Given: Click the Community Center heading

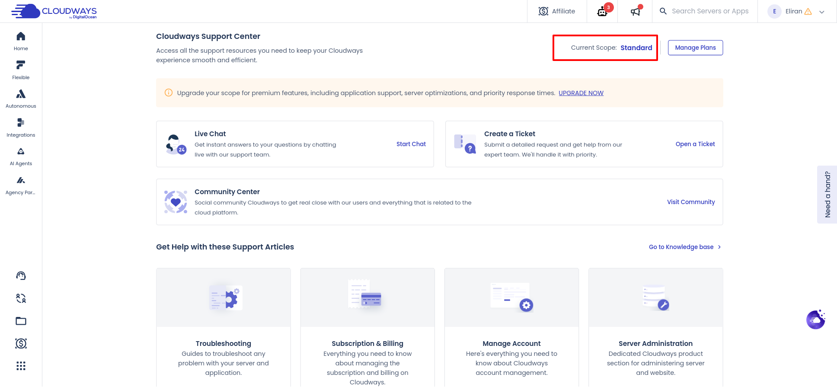Looking at the screenshot, I should pyautogui.click(x=227, y=192).
